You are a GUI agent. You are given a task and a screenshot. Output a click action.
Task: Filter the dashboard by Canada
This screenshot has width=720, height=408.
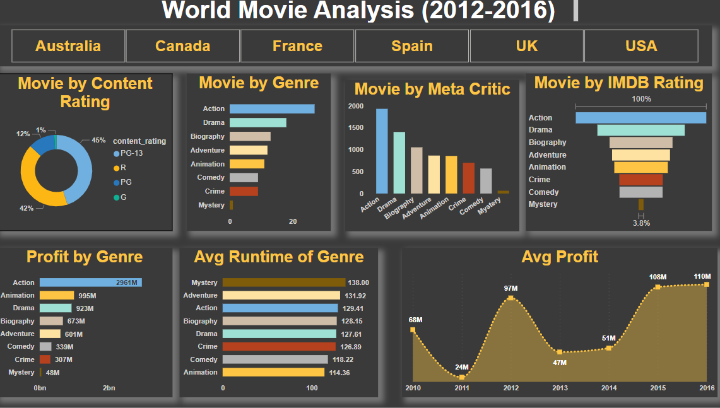pos(183,46)
